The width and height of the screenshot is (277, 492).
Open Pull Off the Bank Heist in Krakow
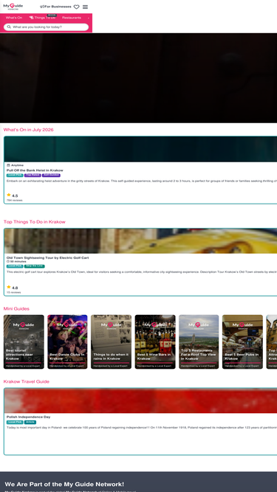click(x=35, y=170)
